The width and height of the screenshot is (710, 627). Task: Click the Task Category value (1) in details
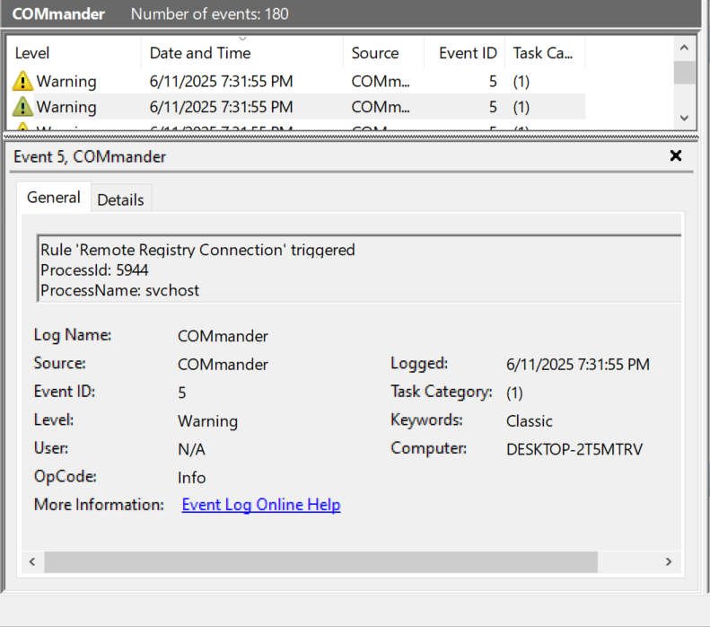[x=514, y=393]
